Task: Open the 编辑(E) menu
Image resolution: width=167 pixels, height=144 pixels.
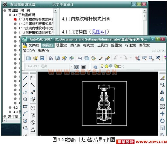Action: 48,46
